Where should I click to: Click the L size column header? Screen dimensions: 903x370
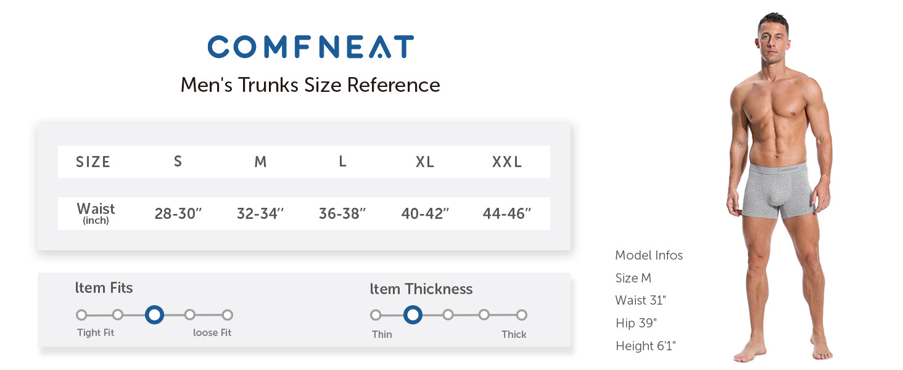[342, 162]
